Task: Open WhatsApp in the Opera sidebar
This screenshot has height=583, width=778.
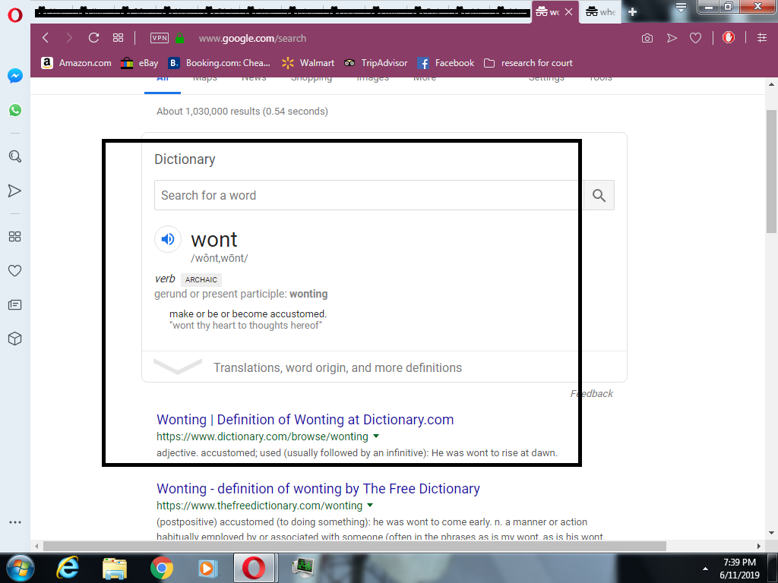Action: click(15, 110)
